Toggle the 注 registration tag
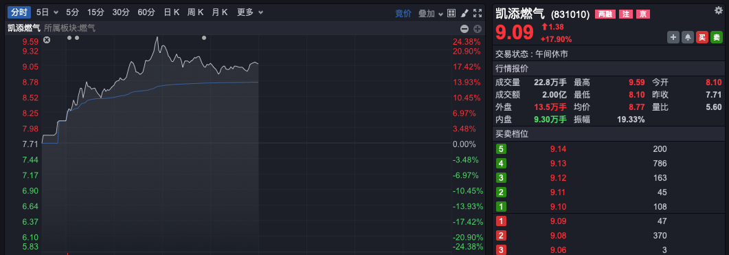This screenshot has height=255, width=729. (x=625, y=14)
